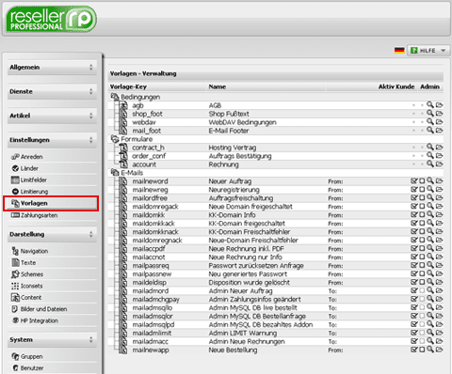This screenshot has height=374, width=452.
Task: Open the webdav template folder icon
Action: [439, 122]
